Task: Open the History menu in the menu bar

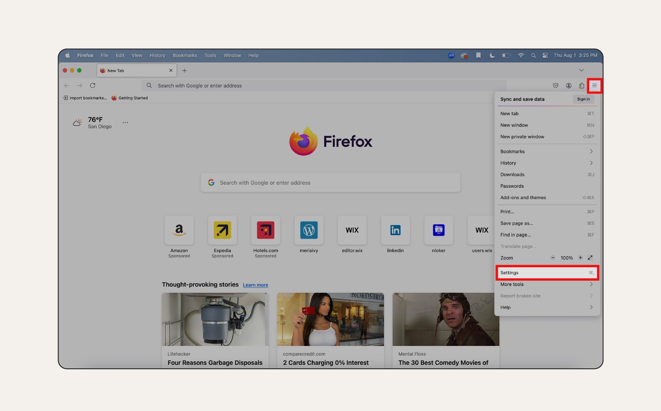Action: 157,55
